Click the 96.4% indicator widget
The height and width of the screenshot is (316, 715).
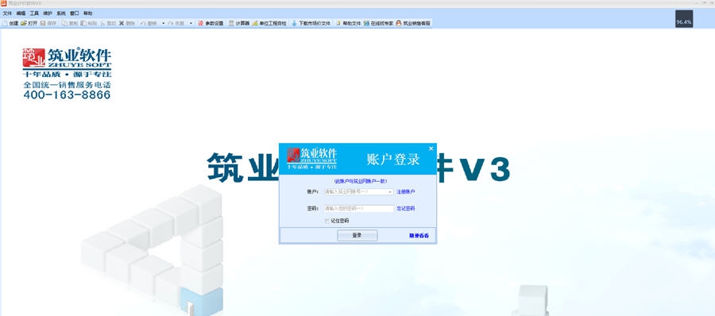click(x=684, y=19)
